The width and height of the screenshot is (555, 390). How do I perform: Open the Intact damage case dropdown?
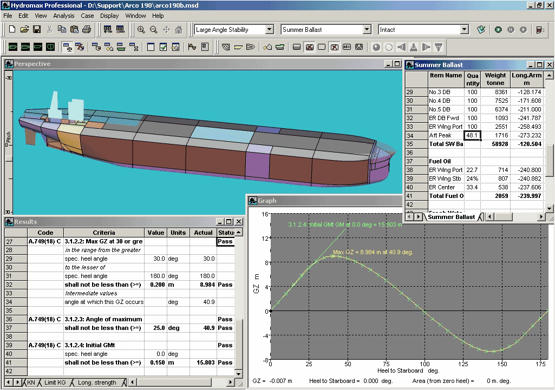[464, 30]
